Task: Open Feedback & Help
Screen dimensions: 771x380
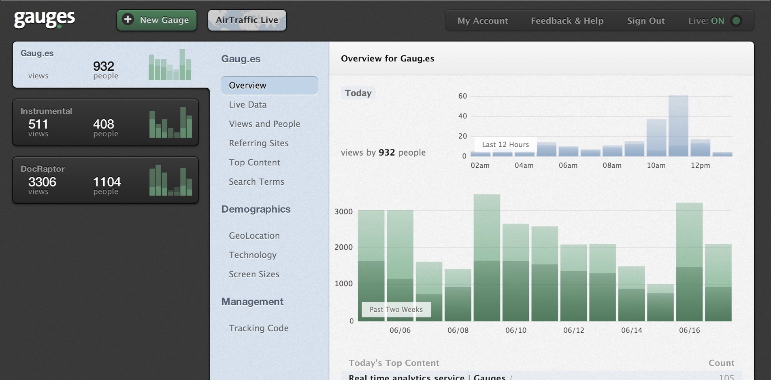Action: pos(567,21)
